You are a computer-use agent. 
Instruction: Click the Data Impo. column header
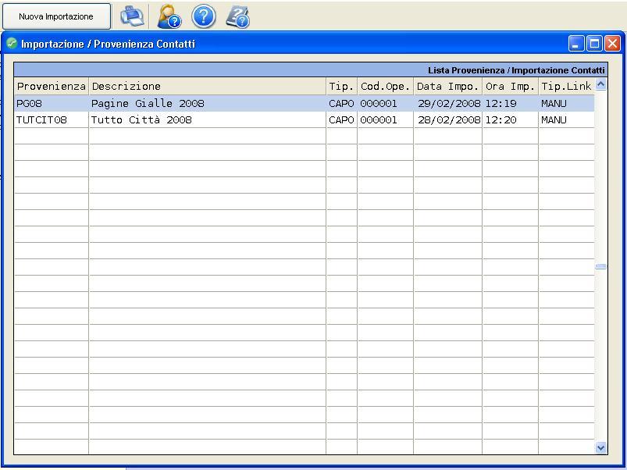tap(447, 87)
